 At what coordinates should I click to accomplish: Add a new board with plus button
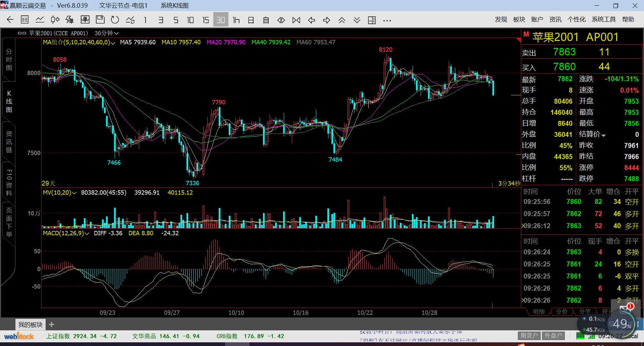coord(52,325)
